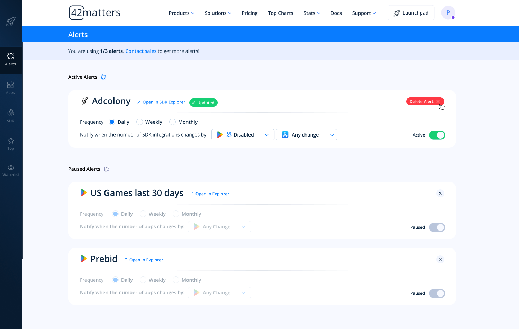Open Top Charts from the navigation
Viewport: 519px width, 329px height.
pyautogui.click(x=281, y=13)
